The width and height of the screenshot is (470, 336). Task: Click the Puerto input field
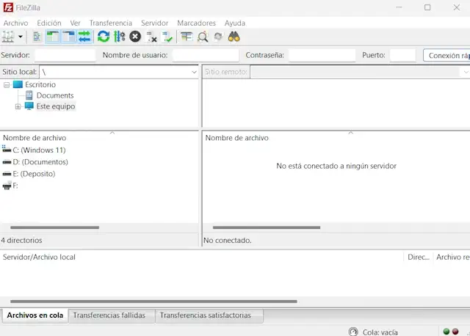pos(402,56)
